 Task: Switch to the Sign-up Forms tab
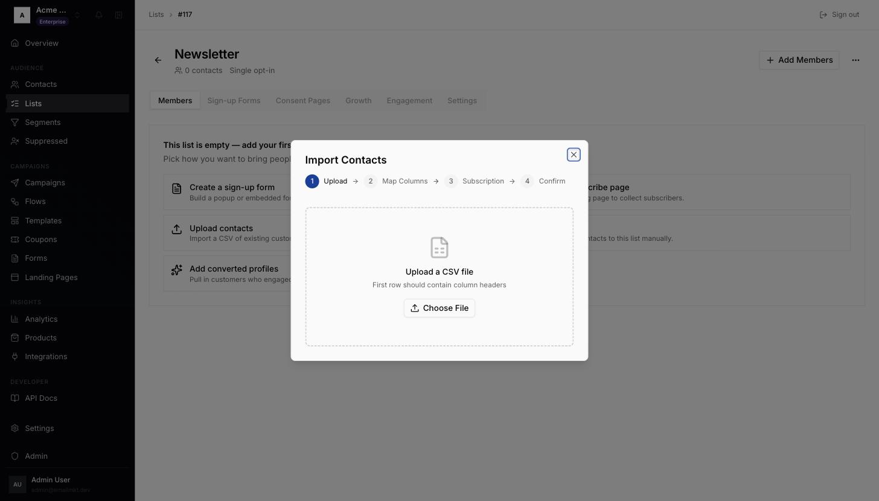point(234,100)
